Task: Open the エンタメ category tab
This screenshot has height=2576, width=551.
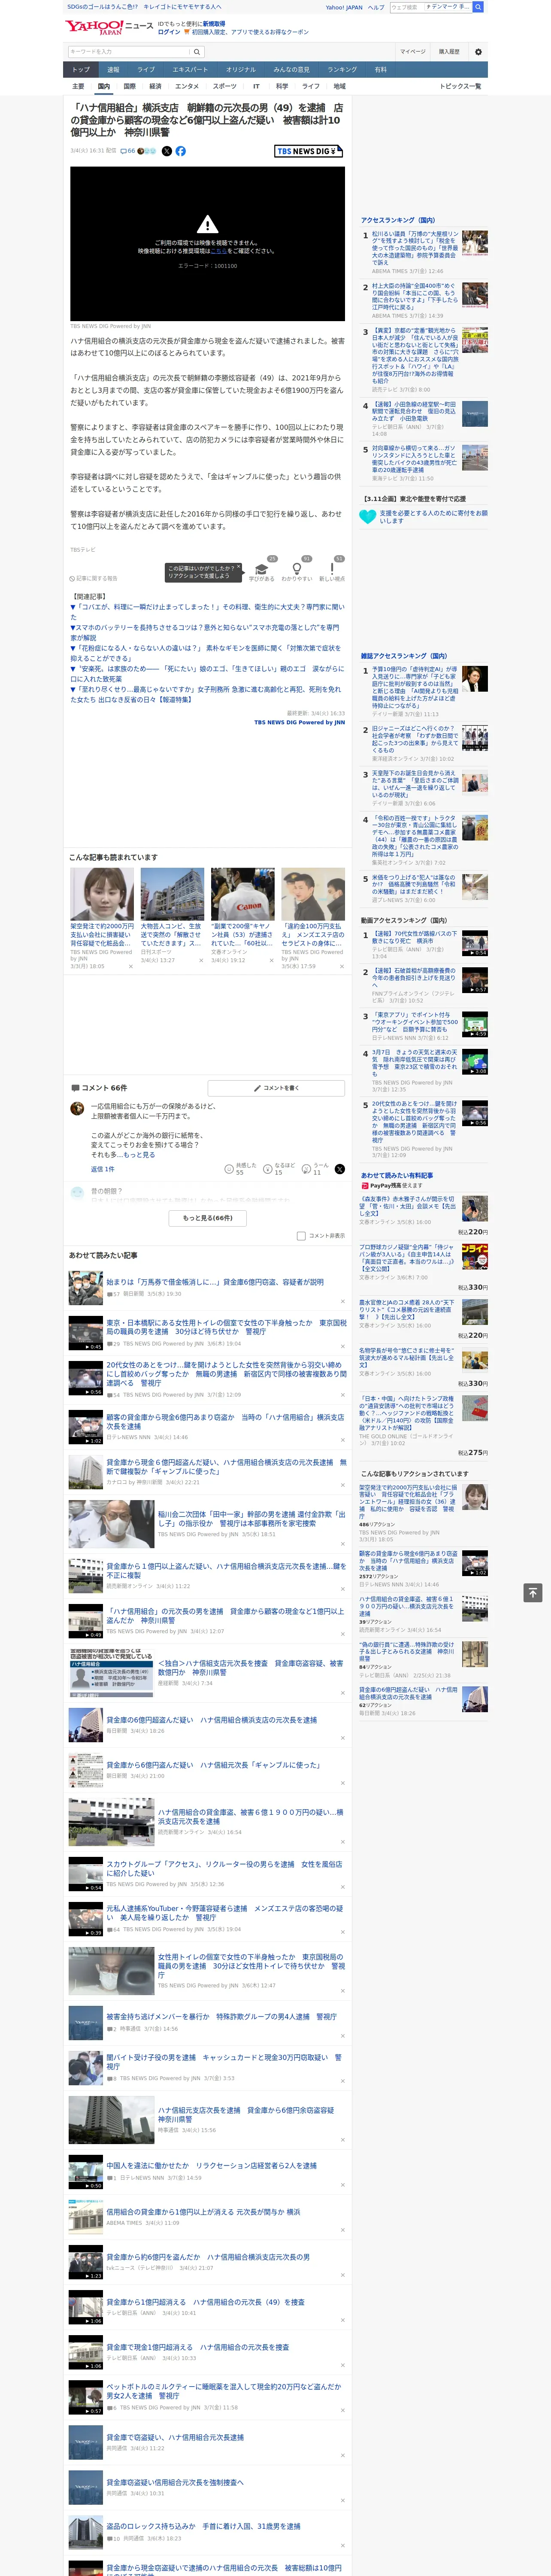Action: click(187, 86)
